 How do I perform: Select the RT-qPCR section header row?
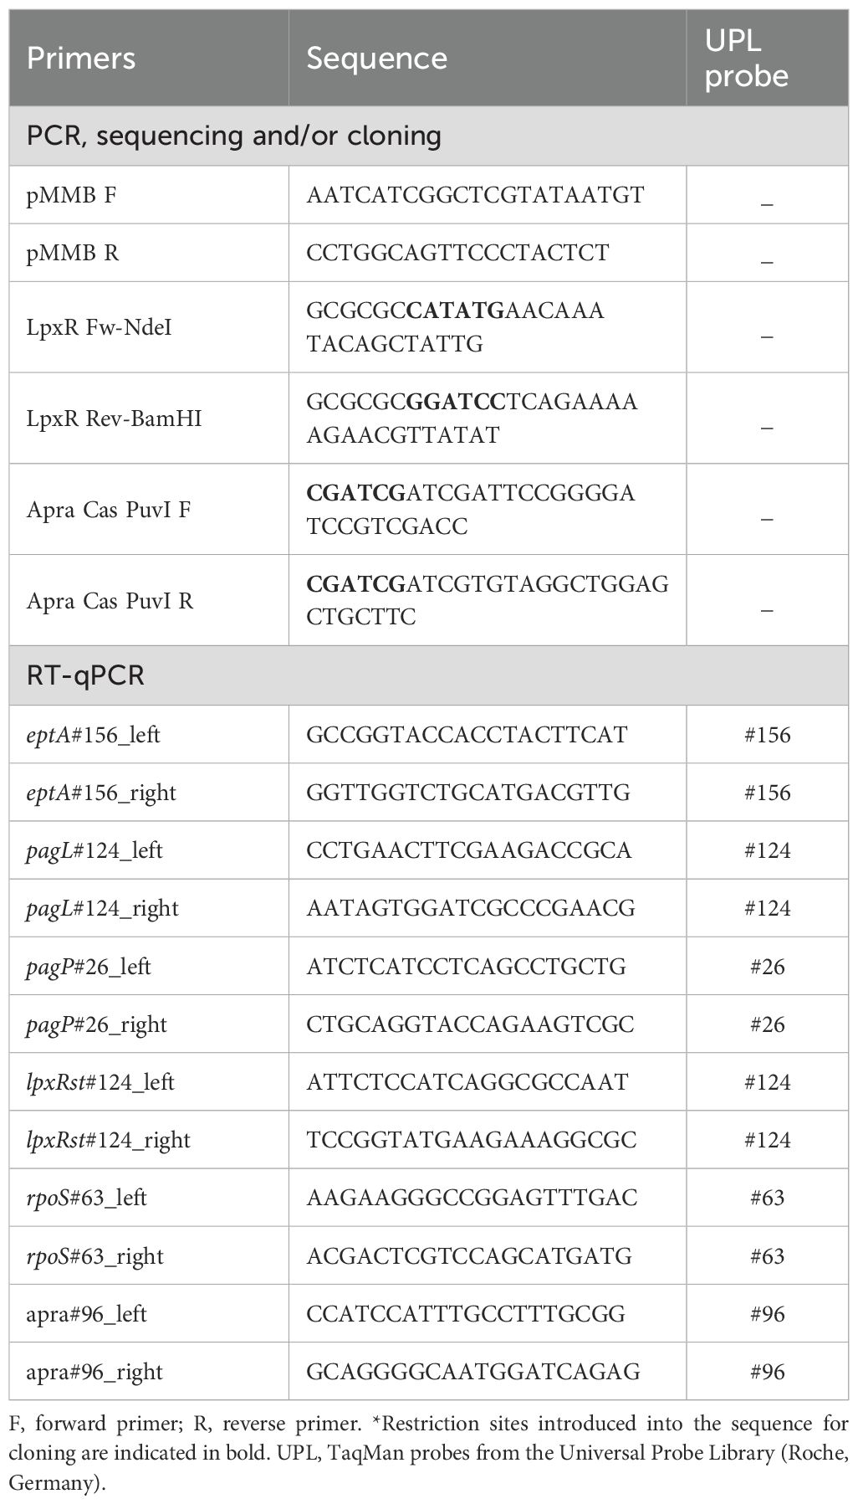[85, 675]
